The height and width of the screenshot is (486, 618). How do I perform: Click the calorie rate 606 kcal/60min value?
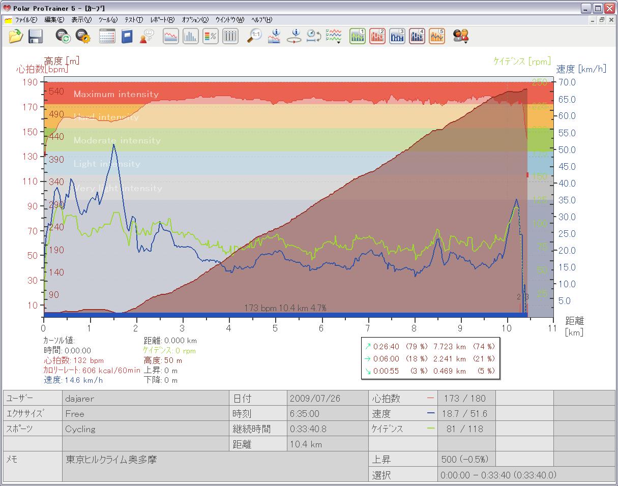pyautogui.click(x=92, y=370)
